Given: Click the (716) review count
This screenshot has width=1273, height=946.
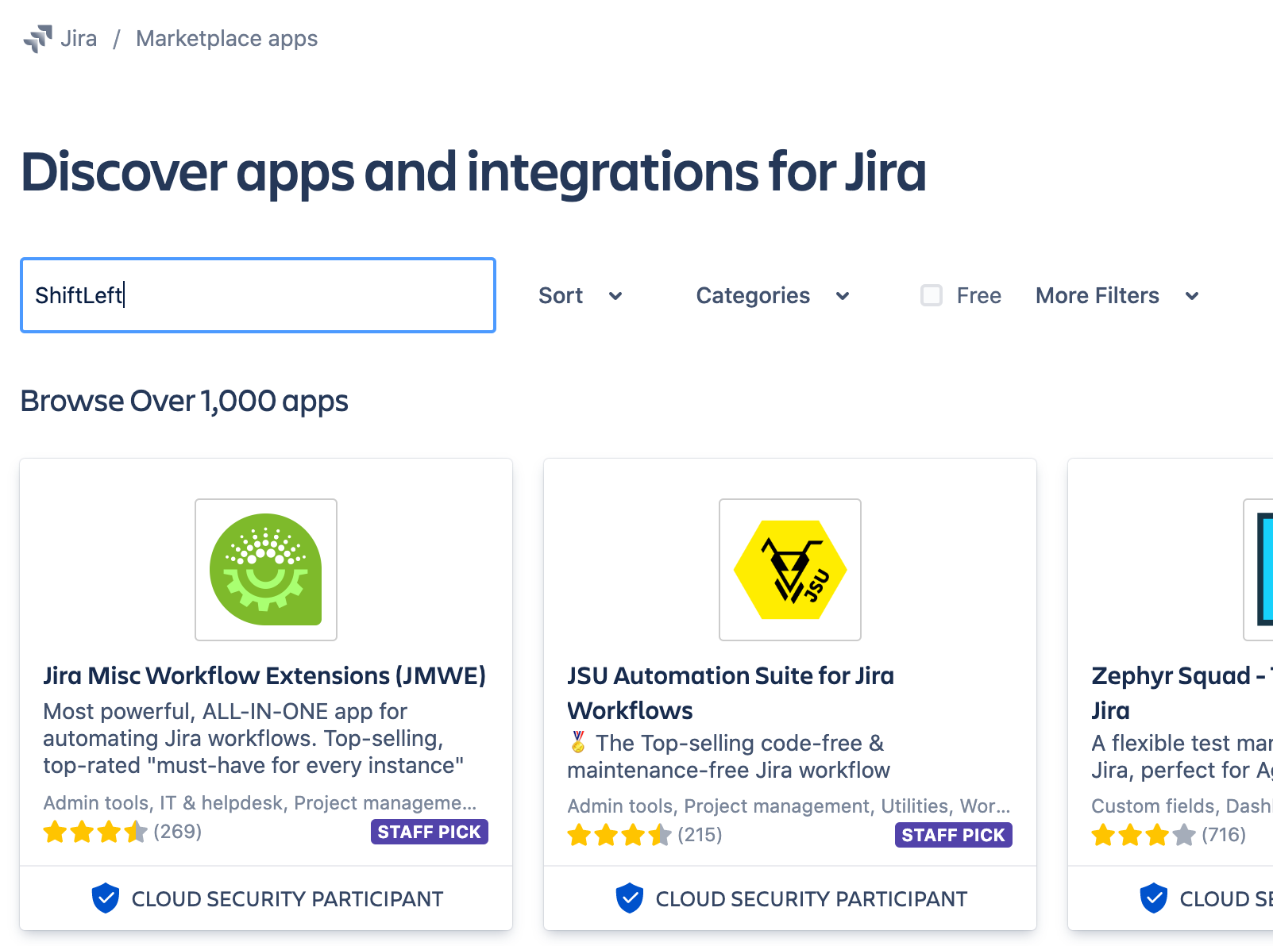Looking at the screenshot, I should coord(1224,835).
